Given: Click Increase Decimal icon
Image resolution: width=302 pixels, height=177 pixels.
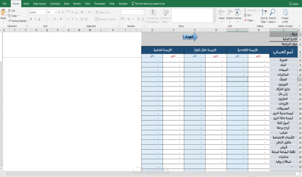Looking at the screenshot, I should point(138,19).
